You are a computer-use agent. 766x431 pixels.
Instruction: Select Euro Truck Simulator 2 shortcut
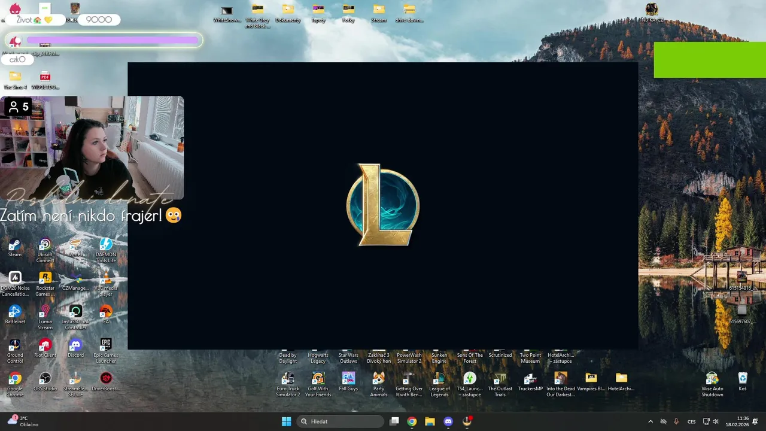coord(288,384)
